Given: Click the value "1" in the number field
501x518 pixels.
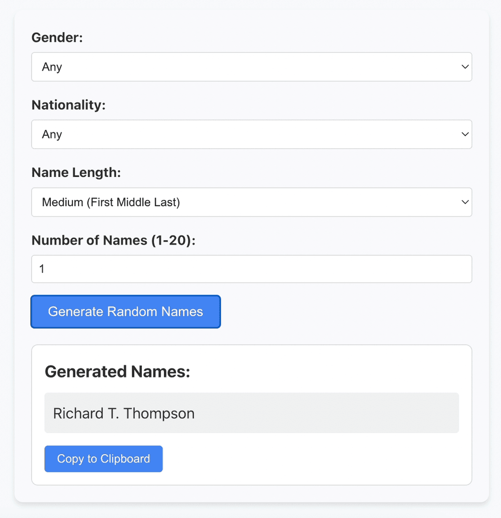Looking at the screenshot, I should 42,269.
